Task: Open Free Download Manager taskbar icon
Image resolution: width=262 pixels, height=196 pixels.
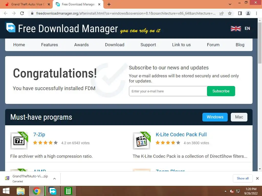Action: (x=52, y=191)
